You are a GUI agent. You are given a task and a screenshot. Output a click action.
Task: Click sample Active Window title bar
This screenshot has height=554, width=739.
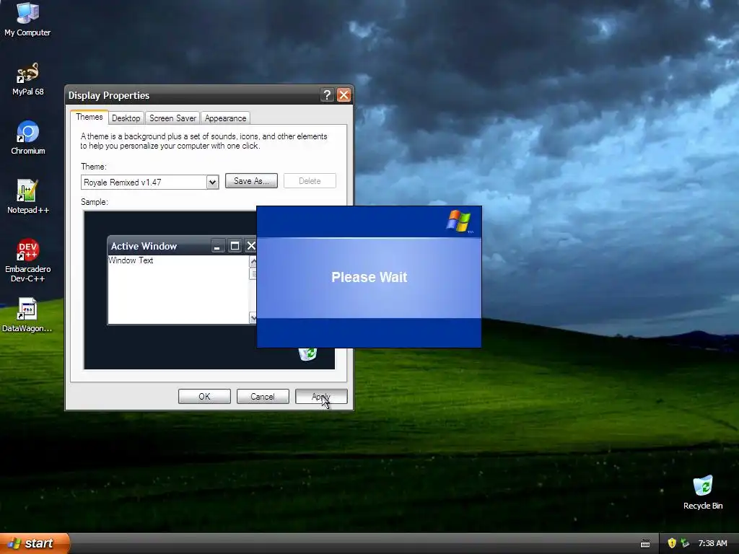point(160,246)
